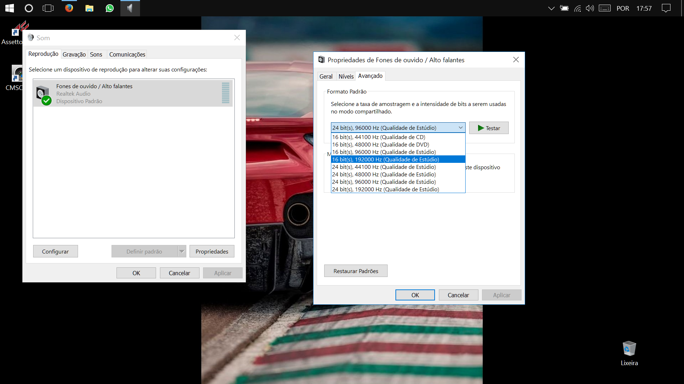Click Propriedades button in Som

[212, 251]
